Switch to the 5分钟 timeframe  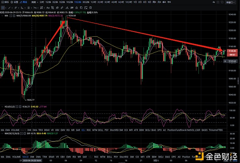pos(62,2)
